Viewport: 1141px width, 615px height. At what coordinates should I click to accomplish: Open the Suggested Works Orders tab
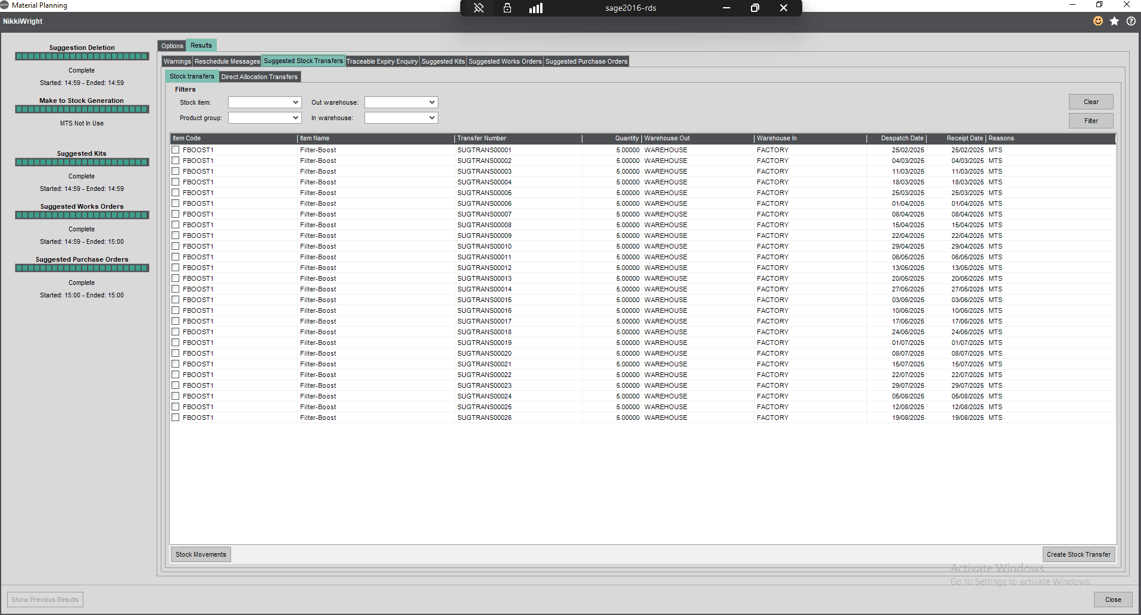(505, 61)
